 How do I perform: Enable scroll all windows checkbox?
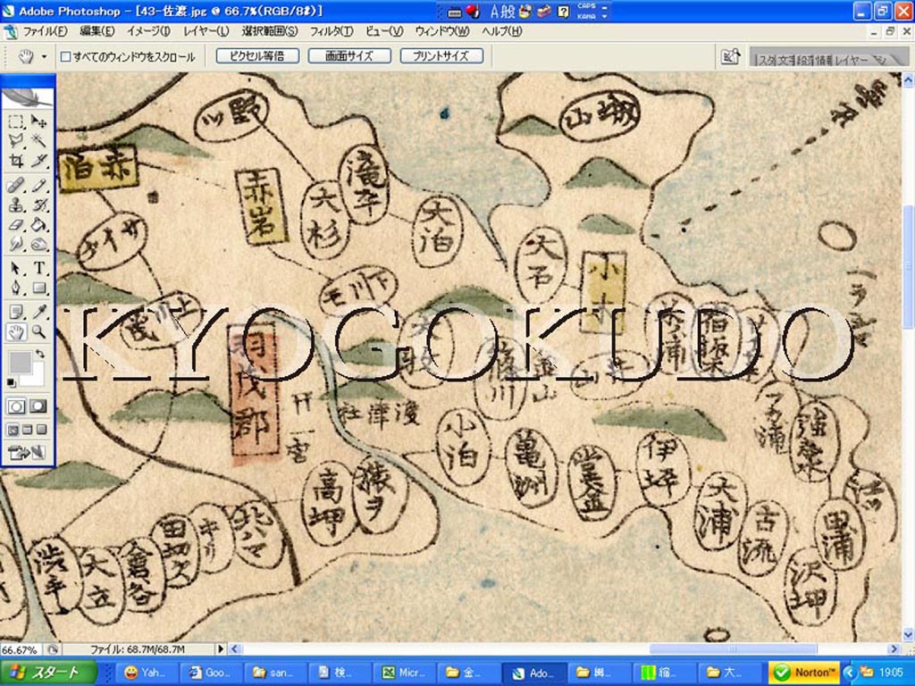66,56
